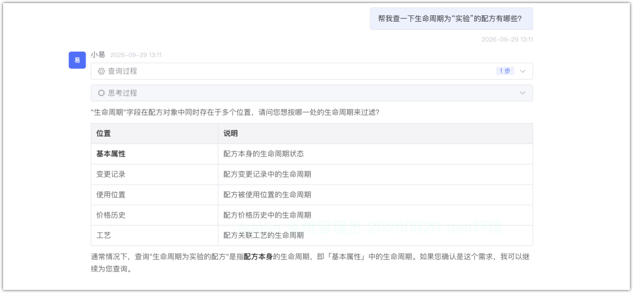Viewport: 633px width, 293px height.
Task: Open the 思考过程 panel label
Action: coord(122,93)
